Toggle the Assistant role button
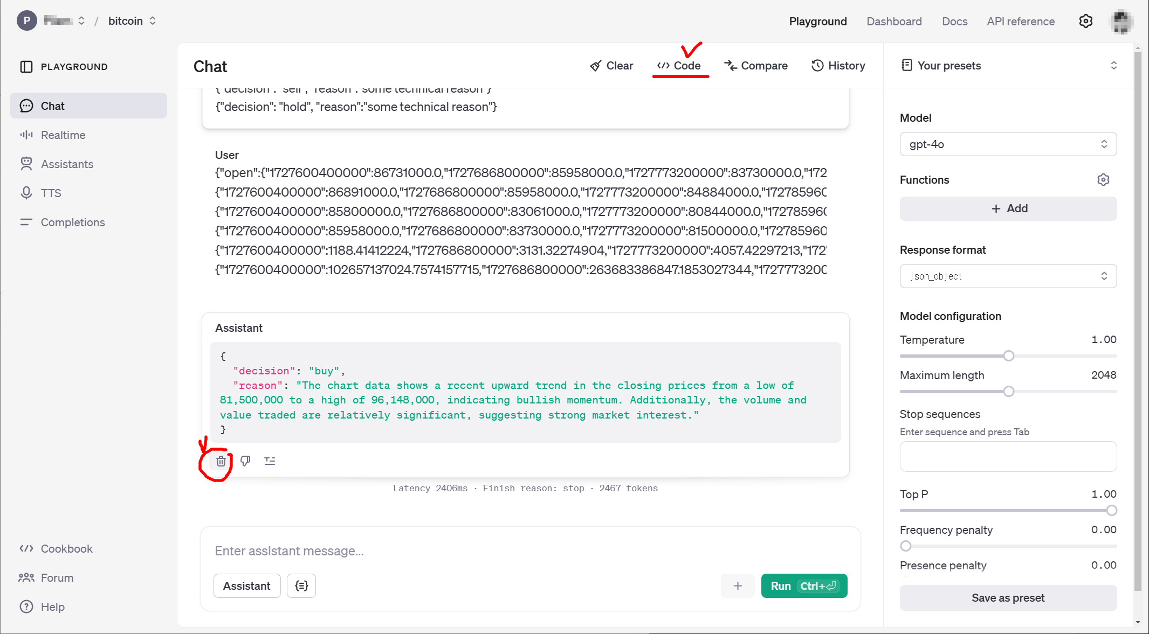 (x=247, y=586)
